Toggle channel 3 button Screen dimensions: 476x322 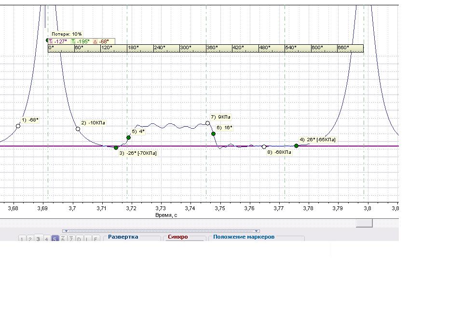[38, 239]
